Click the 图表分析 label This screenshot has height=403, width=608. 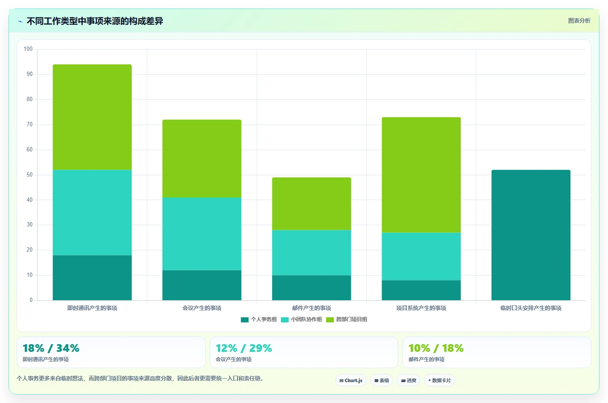tap(579, 20)
